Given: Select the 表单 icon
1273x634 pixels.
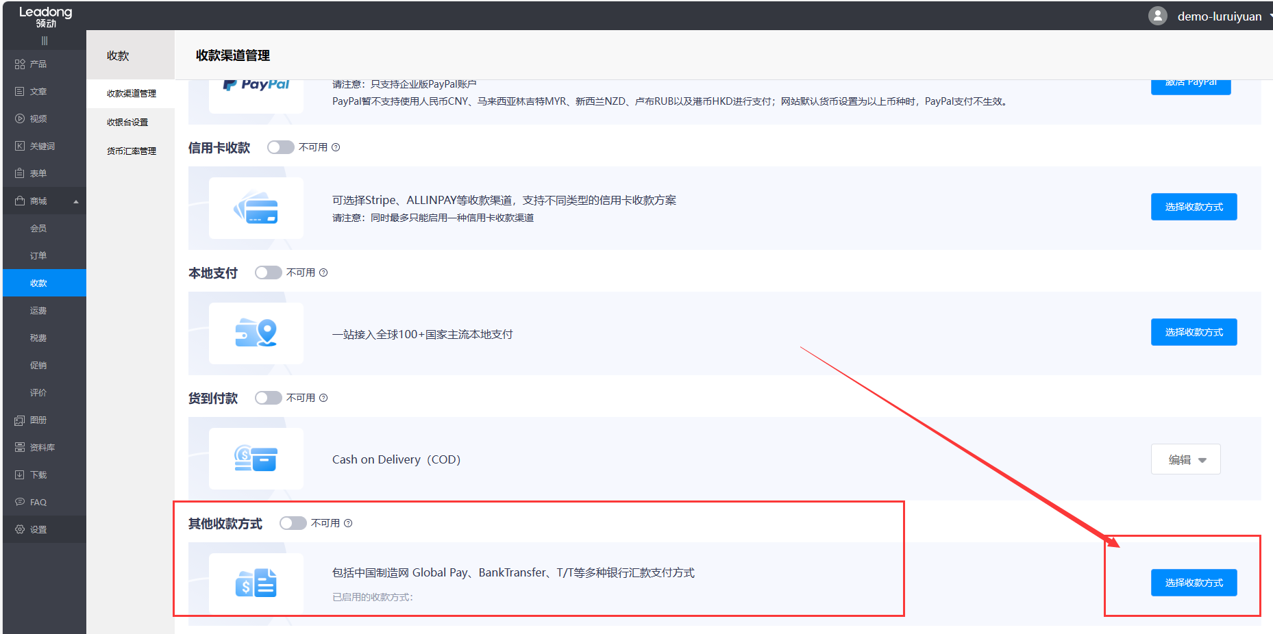Looking at the screenshot, I should coord(19,173).
